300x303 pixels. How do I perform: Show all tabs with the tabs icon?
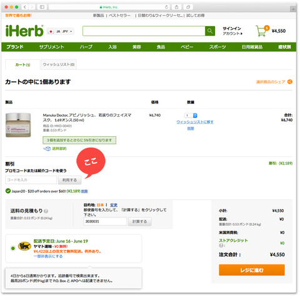[188, 7]
